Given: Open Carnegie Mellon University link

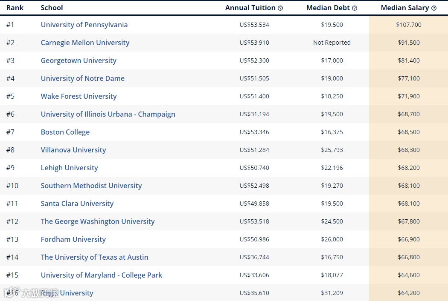Looking at the screenshot, I should click(85, 43).
